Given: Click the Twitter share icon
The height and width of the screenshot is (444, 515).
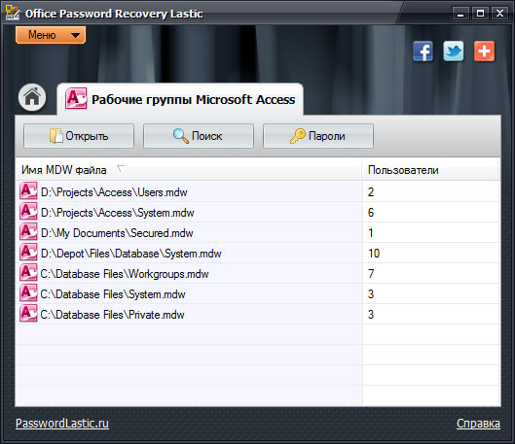Looking at the screenshot, I should click(454, 51).
